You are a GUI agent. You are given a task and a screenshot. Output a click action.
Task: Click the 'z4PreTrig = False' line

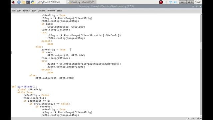[36, 95]
